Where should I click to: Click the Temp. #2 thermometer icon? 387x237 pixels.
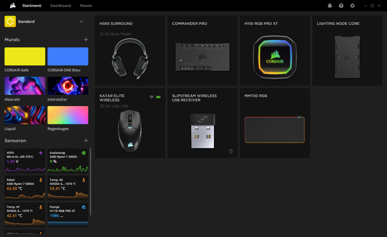[x=84, y=180]
